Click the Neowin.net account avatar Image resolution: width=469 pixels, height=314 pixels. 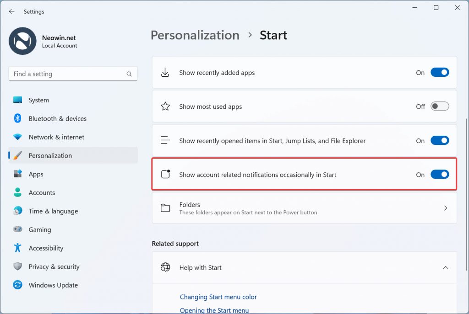[x=22, y=41]
